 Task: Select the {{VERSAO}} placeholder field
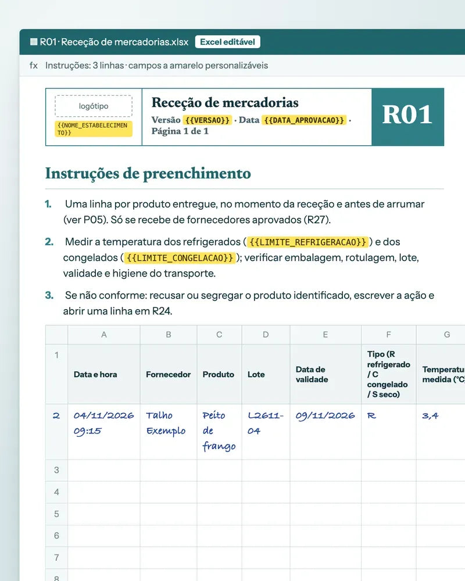coord(208,120)
